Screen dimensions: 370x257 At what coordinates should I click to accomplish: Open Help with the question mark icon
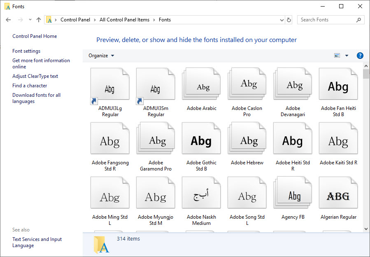tap(360, 55)
